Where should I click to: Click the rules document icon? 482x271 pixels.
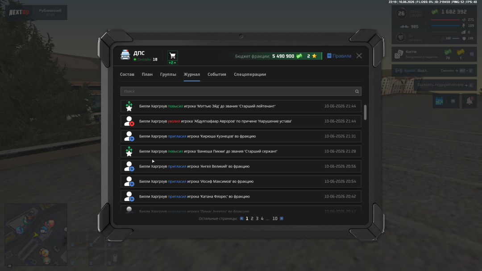coord(329,56)
